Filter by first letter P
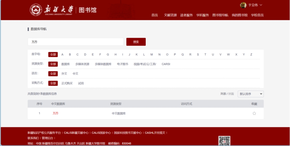 click(x=175, y=54)
